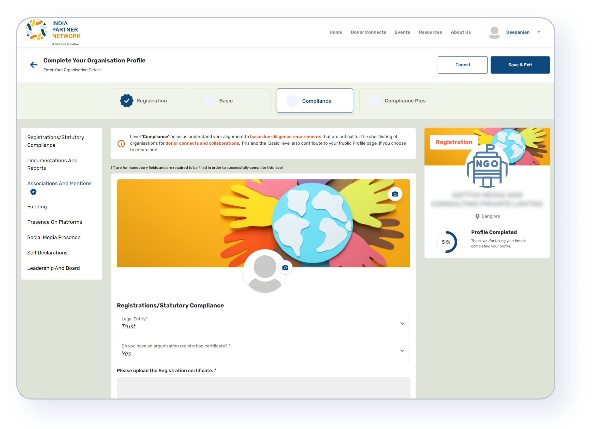Switch to the Compliance Plus tab

(397, 101)
